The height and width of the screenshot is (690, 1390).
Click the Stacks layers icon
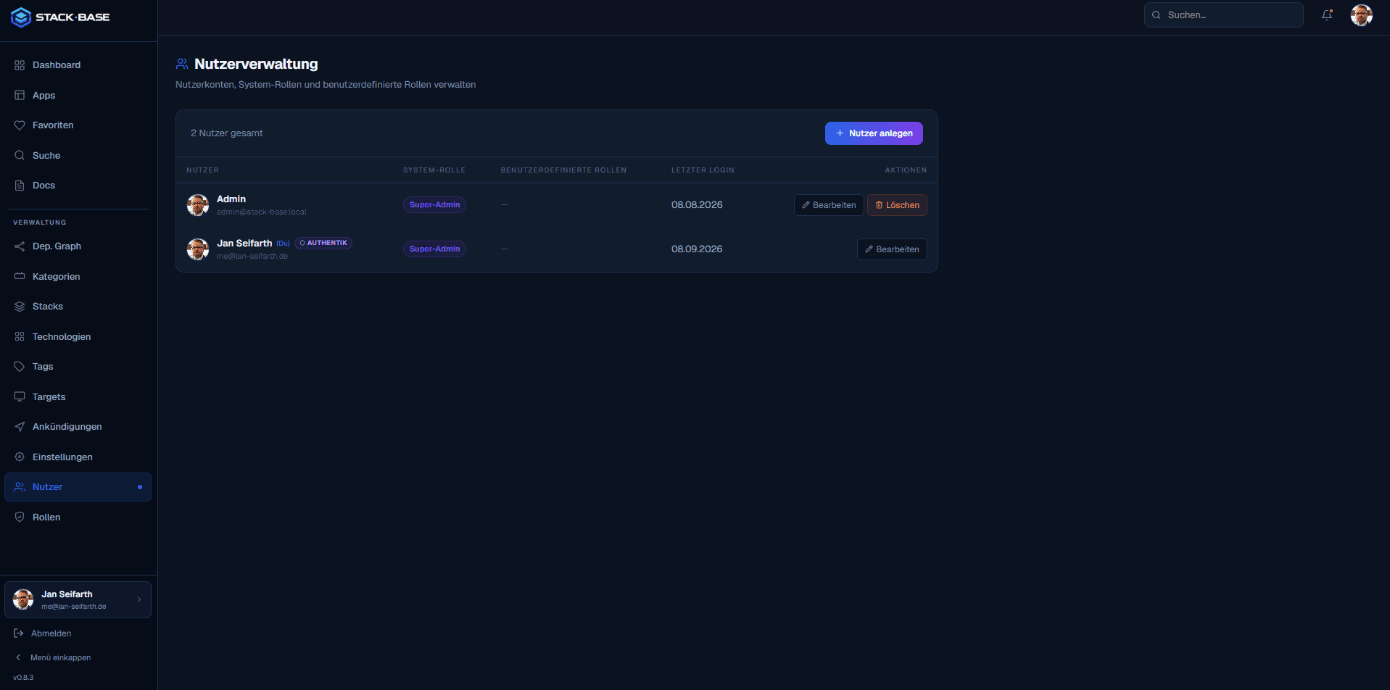20,307
